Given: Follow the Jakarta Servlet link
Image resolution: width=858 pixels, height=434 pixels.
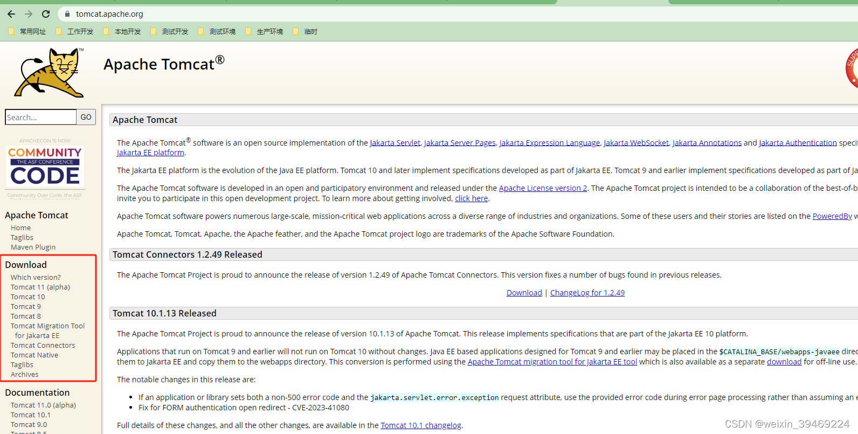Looking at the screenshot, I should point(395,143).
